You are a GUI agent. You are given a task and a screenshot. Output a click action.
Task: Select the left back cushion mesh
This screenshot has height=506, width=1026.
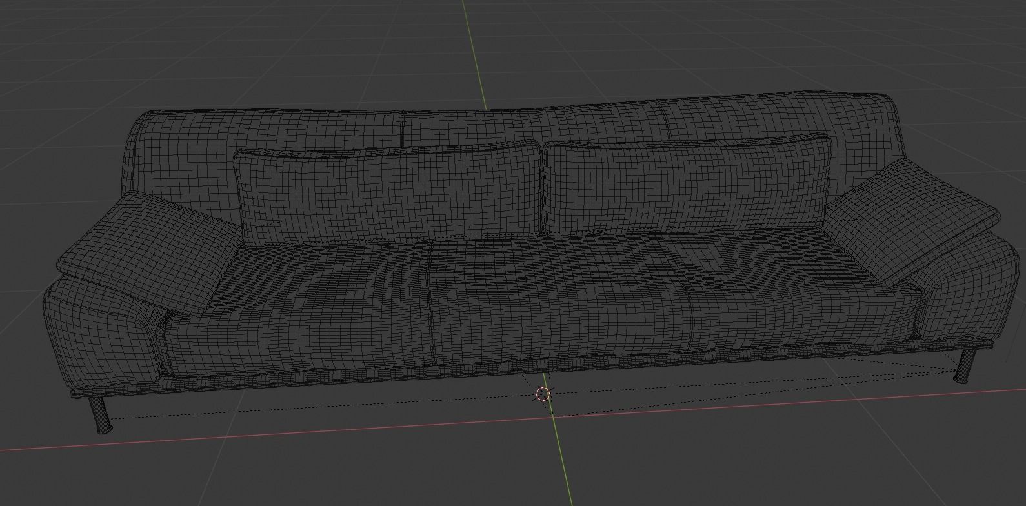click(x=388, y=194)
